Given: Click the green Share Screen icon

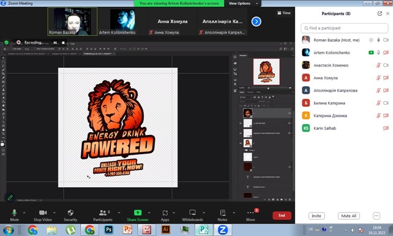Looking at the screenshot, I should click(138, 213).
